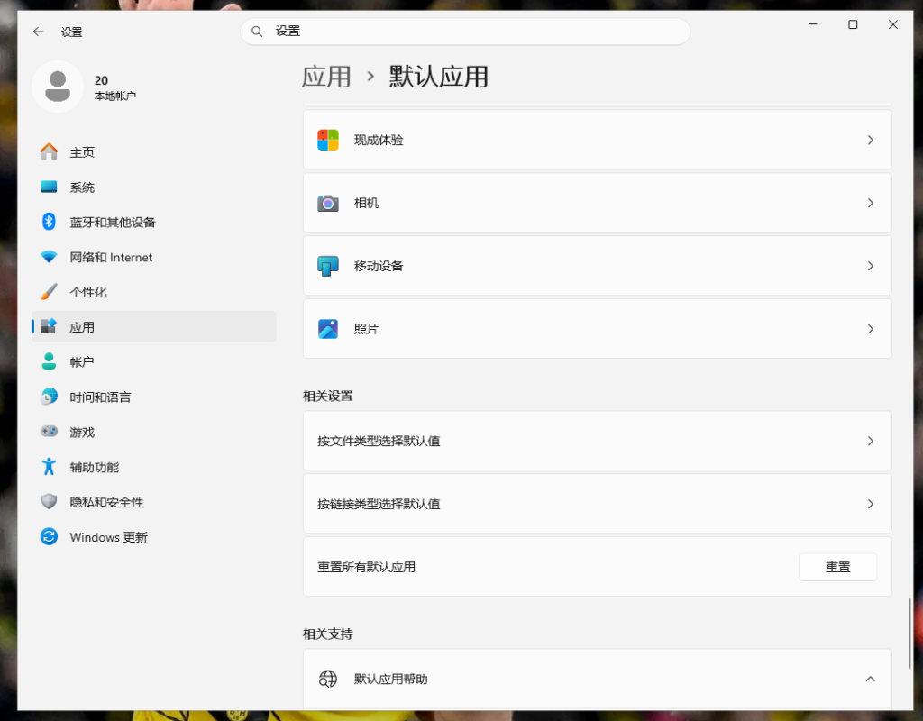
Task: Click the Photos app icon
Action: 328,329
